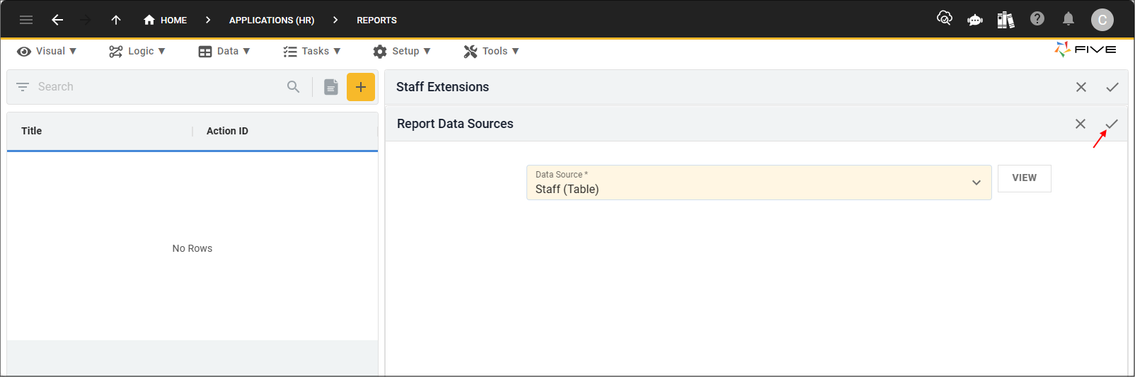Image resolution: width=1135 pixels, height=377 pixels.
Task: Open the chatbot assistant icon
Action: [x=975, y=20]
